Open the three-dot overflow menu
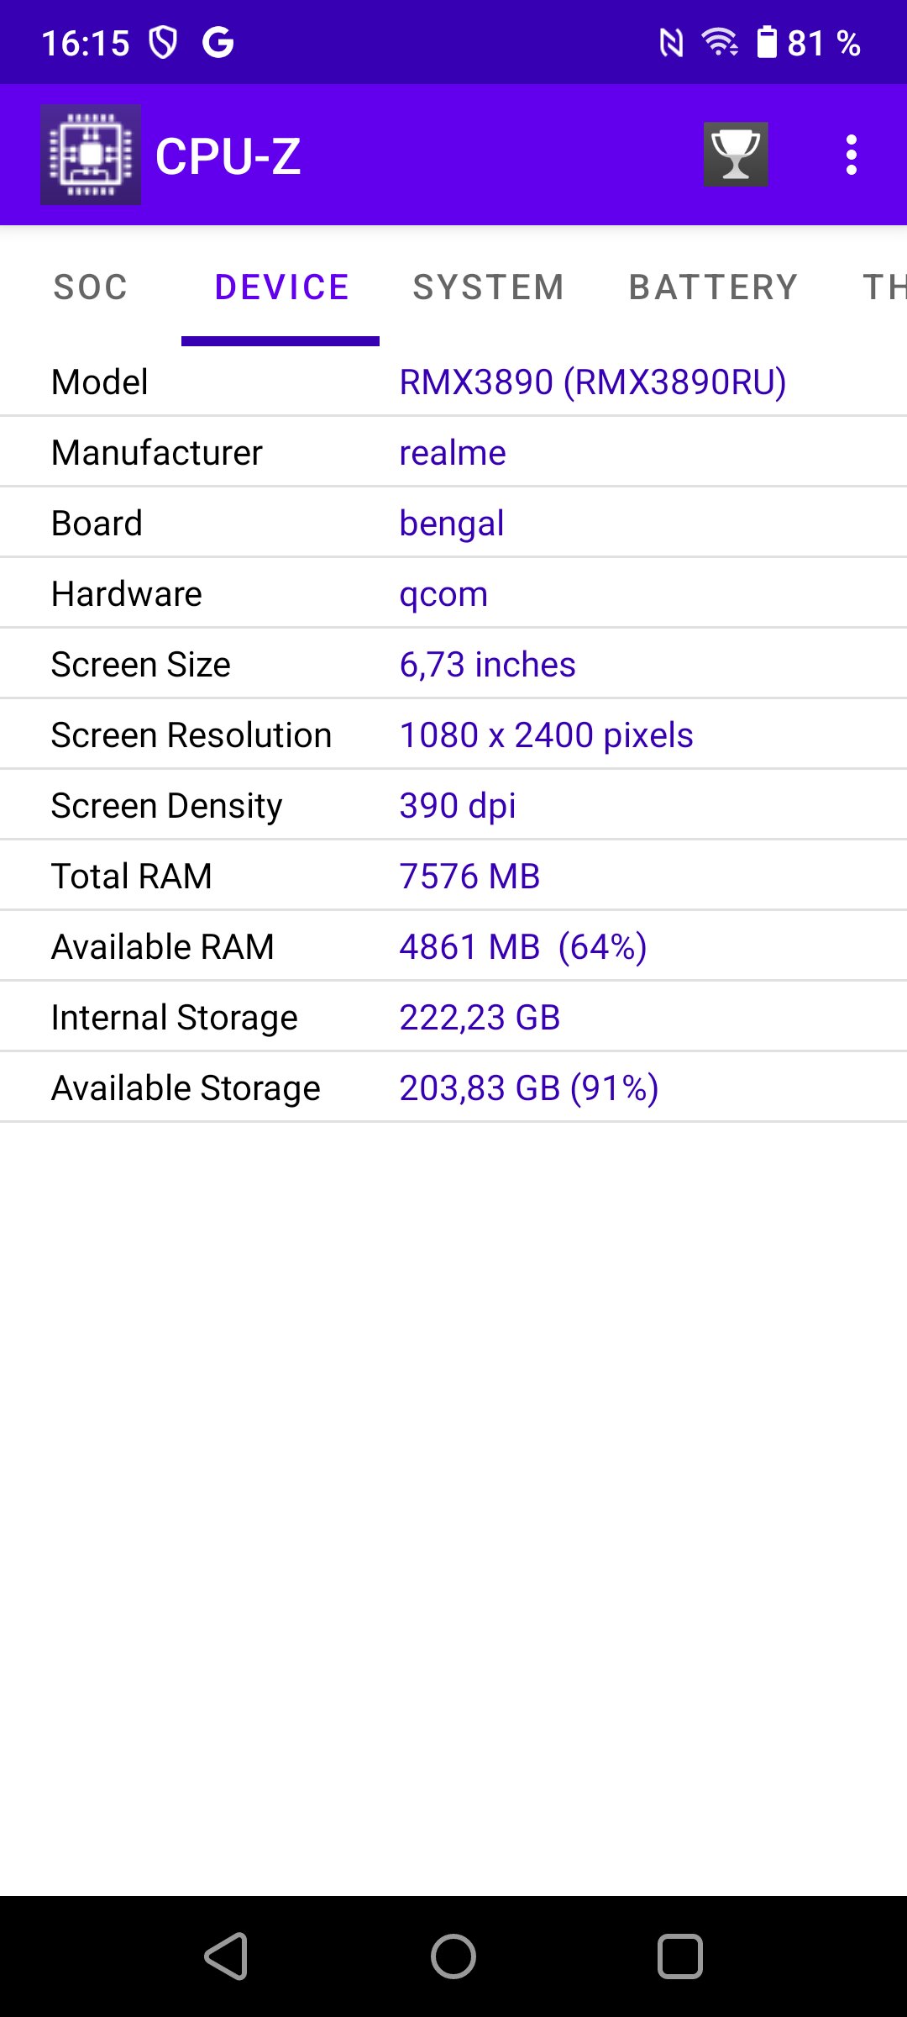 point(852,155)
